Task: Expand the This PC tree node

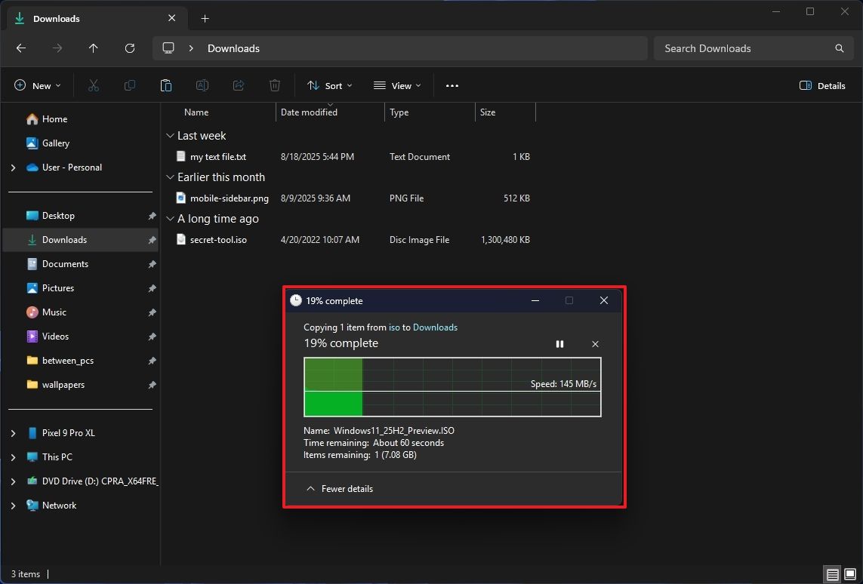Action: coord(13,457)
